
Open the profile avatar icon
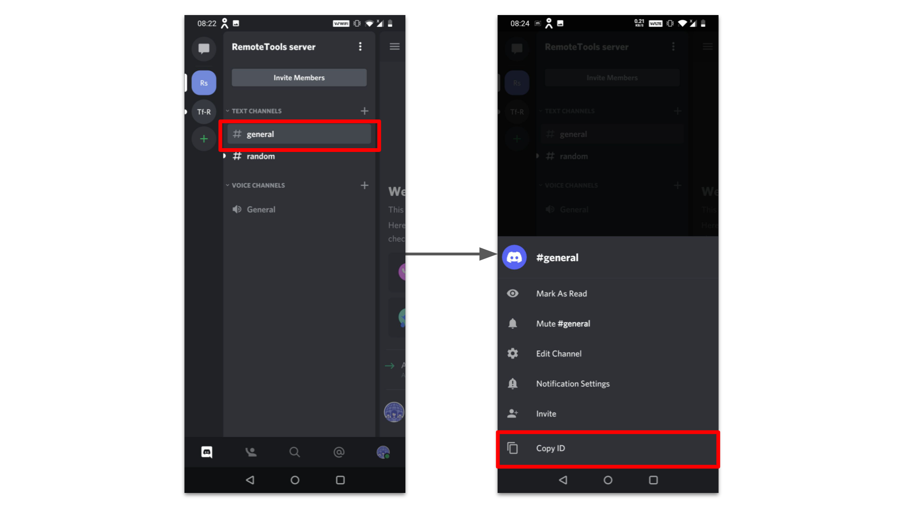[x=383, y=452]
